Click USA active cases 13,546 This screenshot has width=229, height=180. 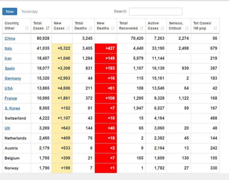point(158,88)
